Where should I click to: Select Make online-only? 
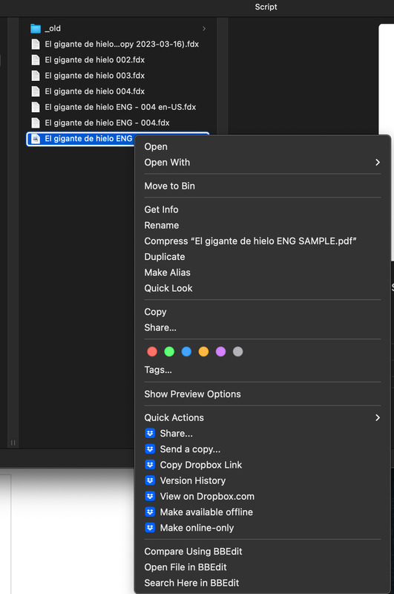pyautogui.click(x=197, y=528)
